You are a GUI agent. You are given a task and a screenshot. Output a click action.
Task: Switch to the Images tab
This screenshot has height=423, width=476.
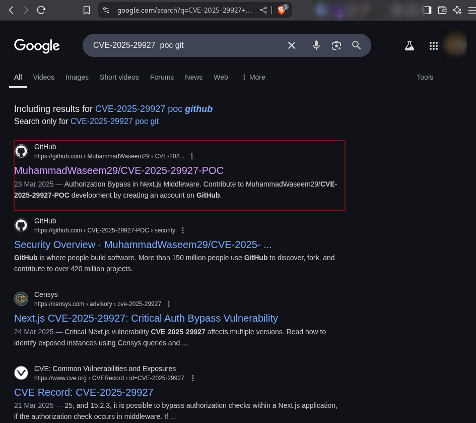coord(77,77)
